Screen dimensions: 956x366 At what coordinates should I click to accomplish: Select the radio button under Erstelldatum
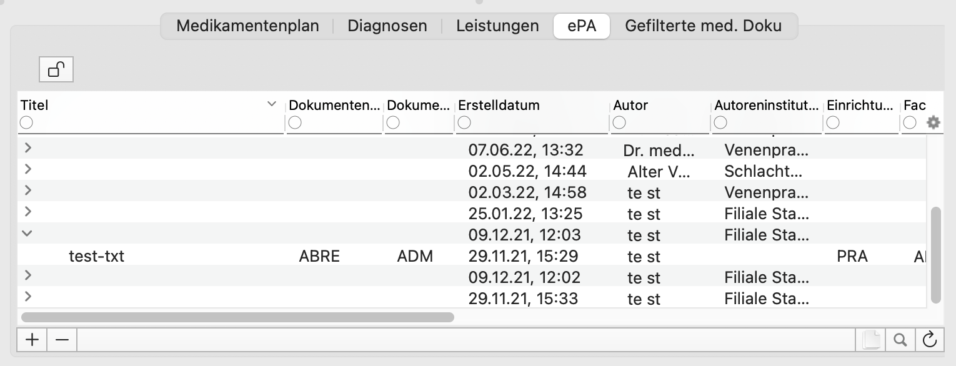pyautogui.click(x=464, y=122)
